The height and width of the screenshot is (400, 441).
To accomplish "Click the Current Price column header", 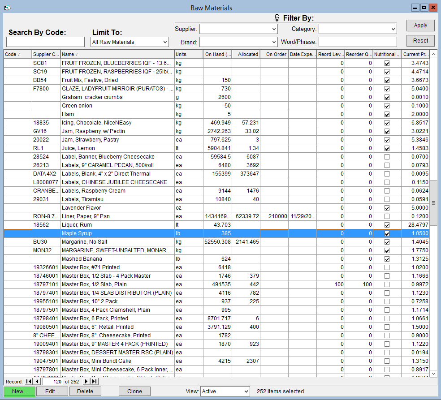I will click(415, 54).
